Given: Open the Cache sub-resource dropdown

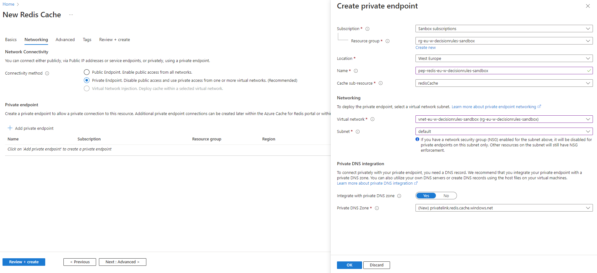Looking at the screenshot, I should (x=504, y=83).
